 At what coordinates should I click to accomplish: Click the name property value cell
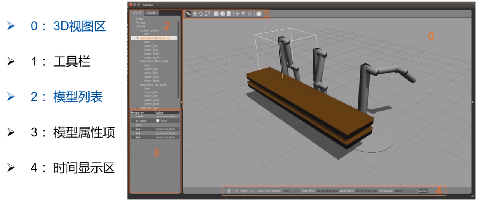(x=167, y=116)
